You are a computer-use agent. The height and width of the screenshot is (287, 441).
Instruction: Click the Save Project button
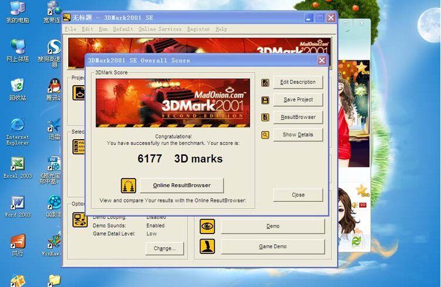[x=298, y=100]
